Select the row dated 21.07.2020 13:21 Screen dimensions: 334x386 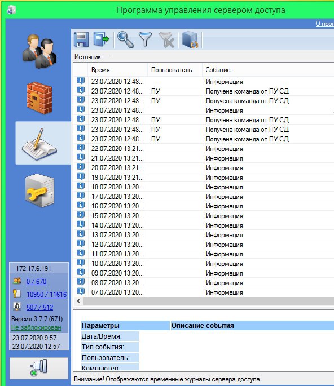click(x=204, y=158)
